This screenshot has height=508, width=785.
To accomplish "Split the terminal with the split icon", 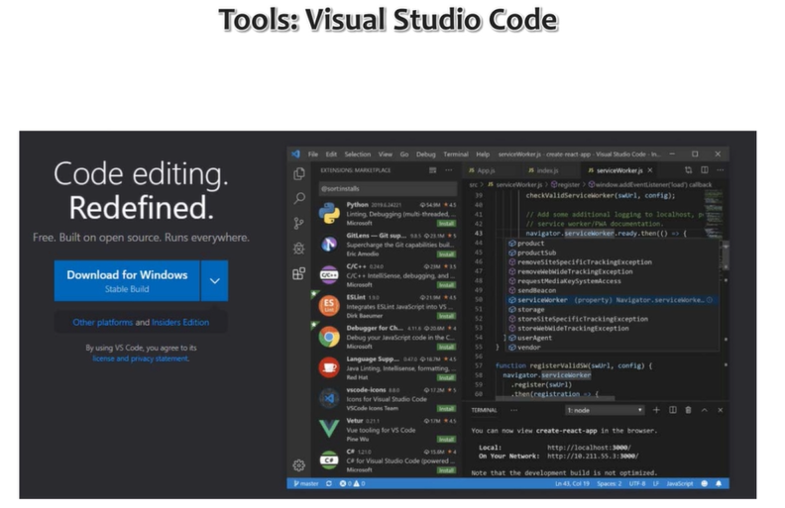I will 673,410.
